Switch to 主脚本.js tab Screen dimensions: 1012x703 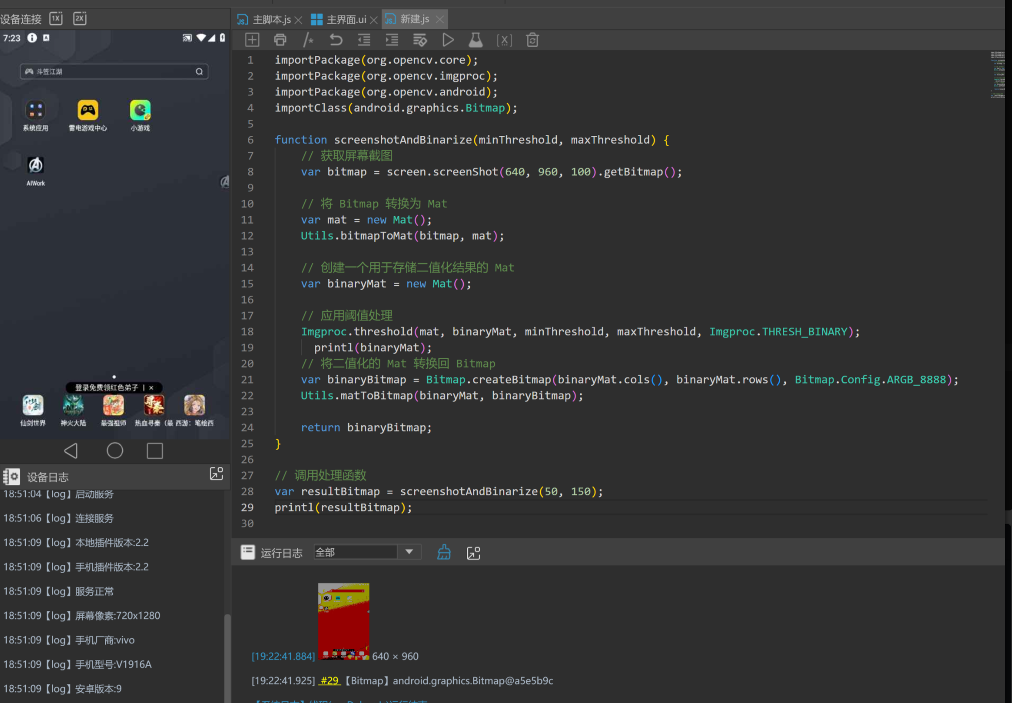coord(271,20)
